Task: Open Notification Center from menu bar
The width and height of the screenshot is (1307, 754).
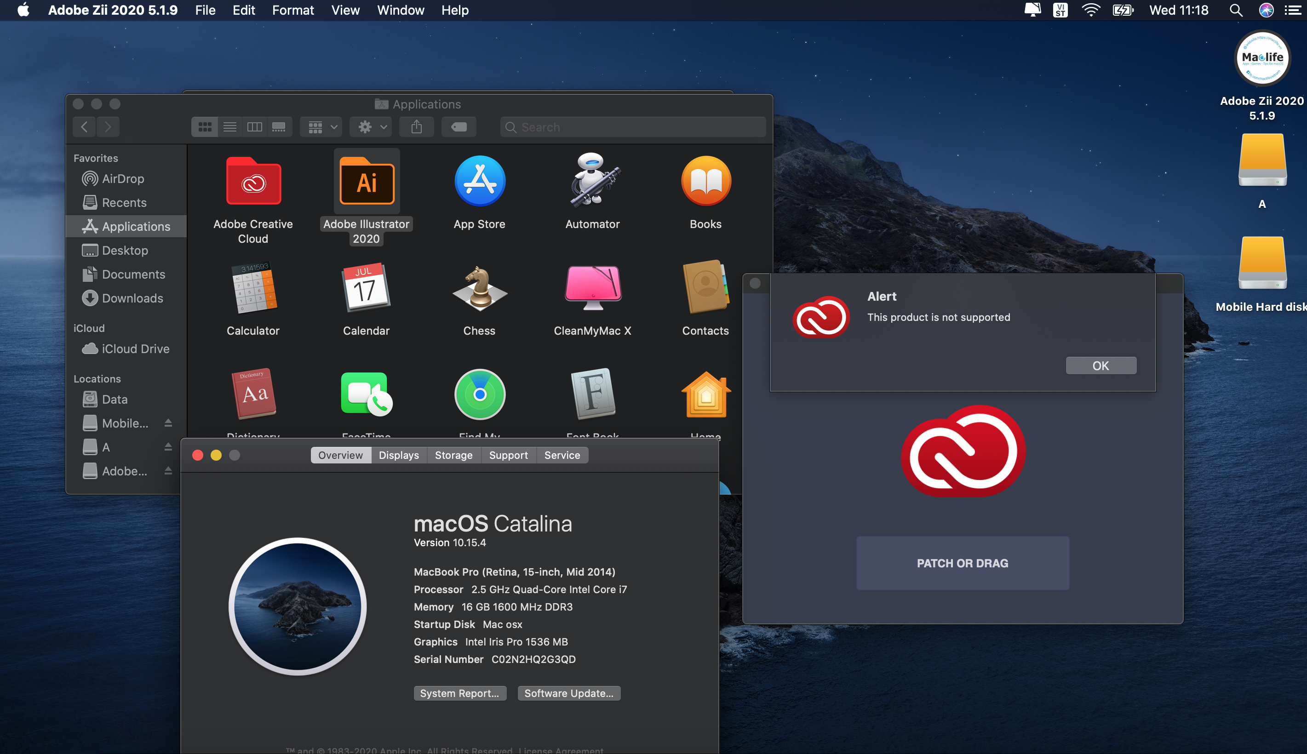Action: tap(1293, 11)
